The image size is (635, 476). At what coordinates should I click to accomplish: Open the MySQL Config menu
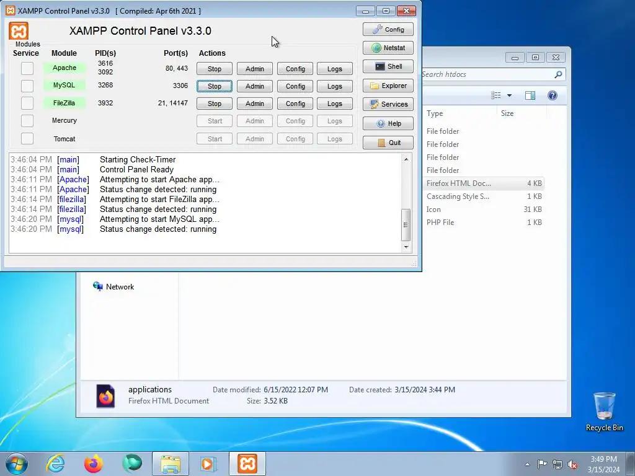(295, 86)
